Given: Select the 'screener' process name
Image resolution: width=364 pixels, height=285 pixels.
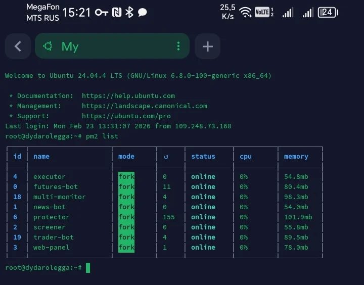Looking at the screenshot, I should point(49,227).
